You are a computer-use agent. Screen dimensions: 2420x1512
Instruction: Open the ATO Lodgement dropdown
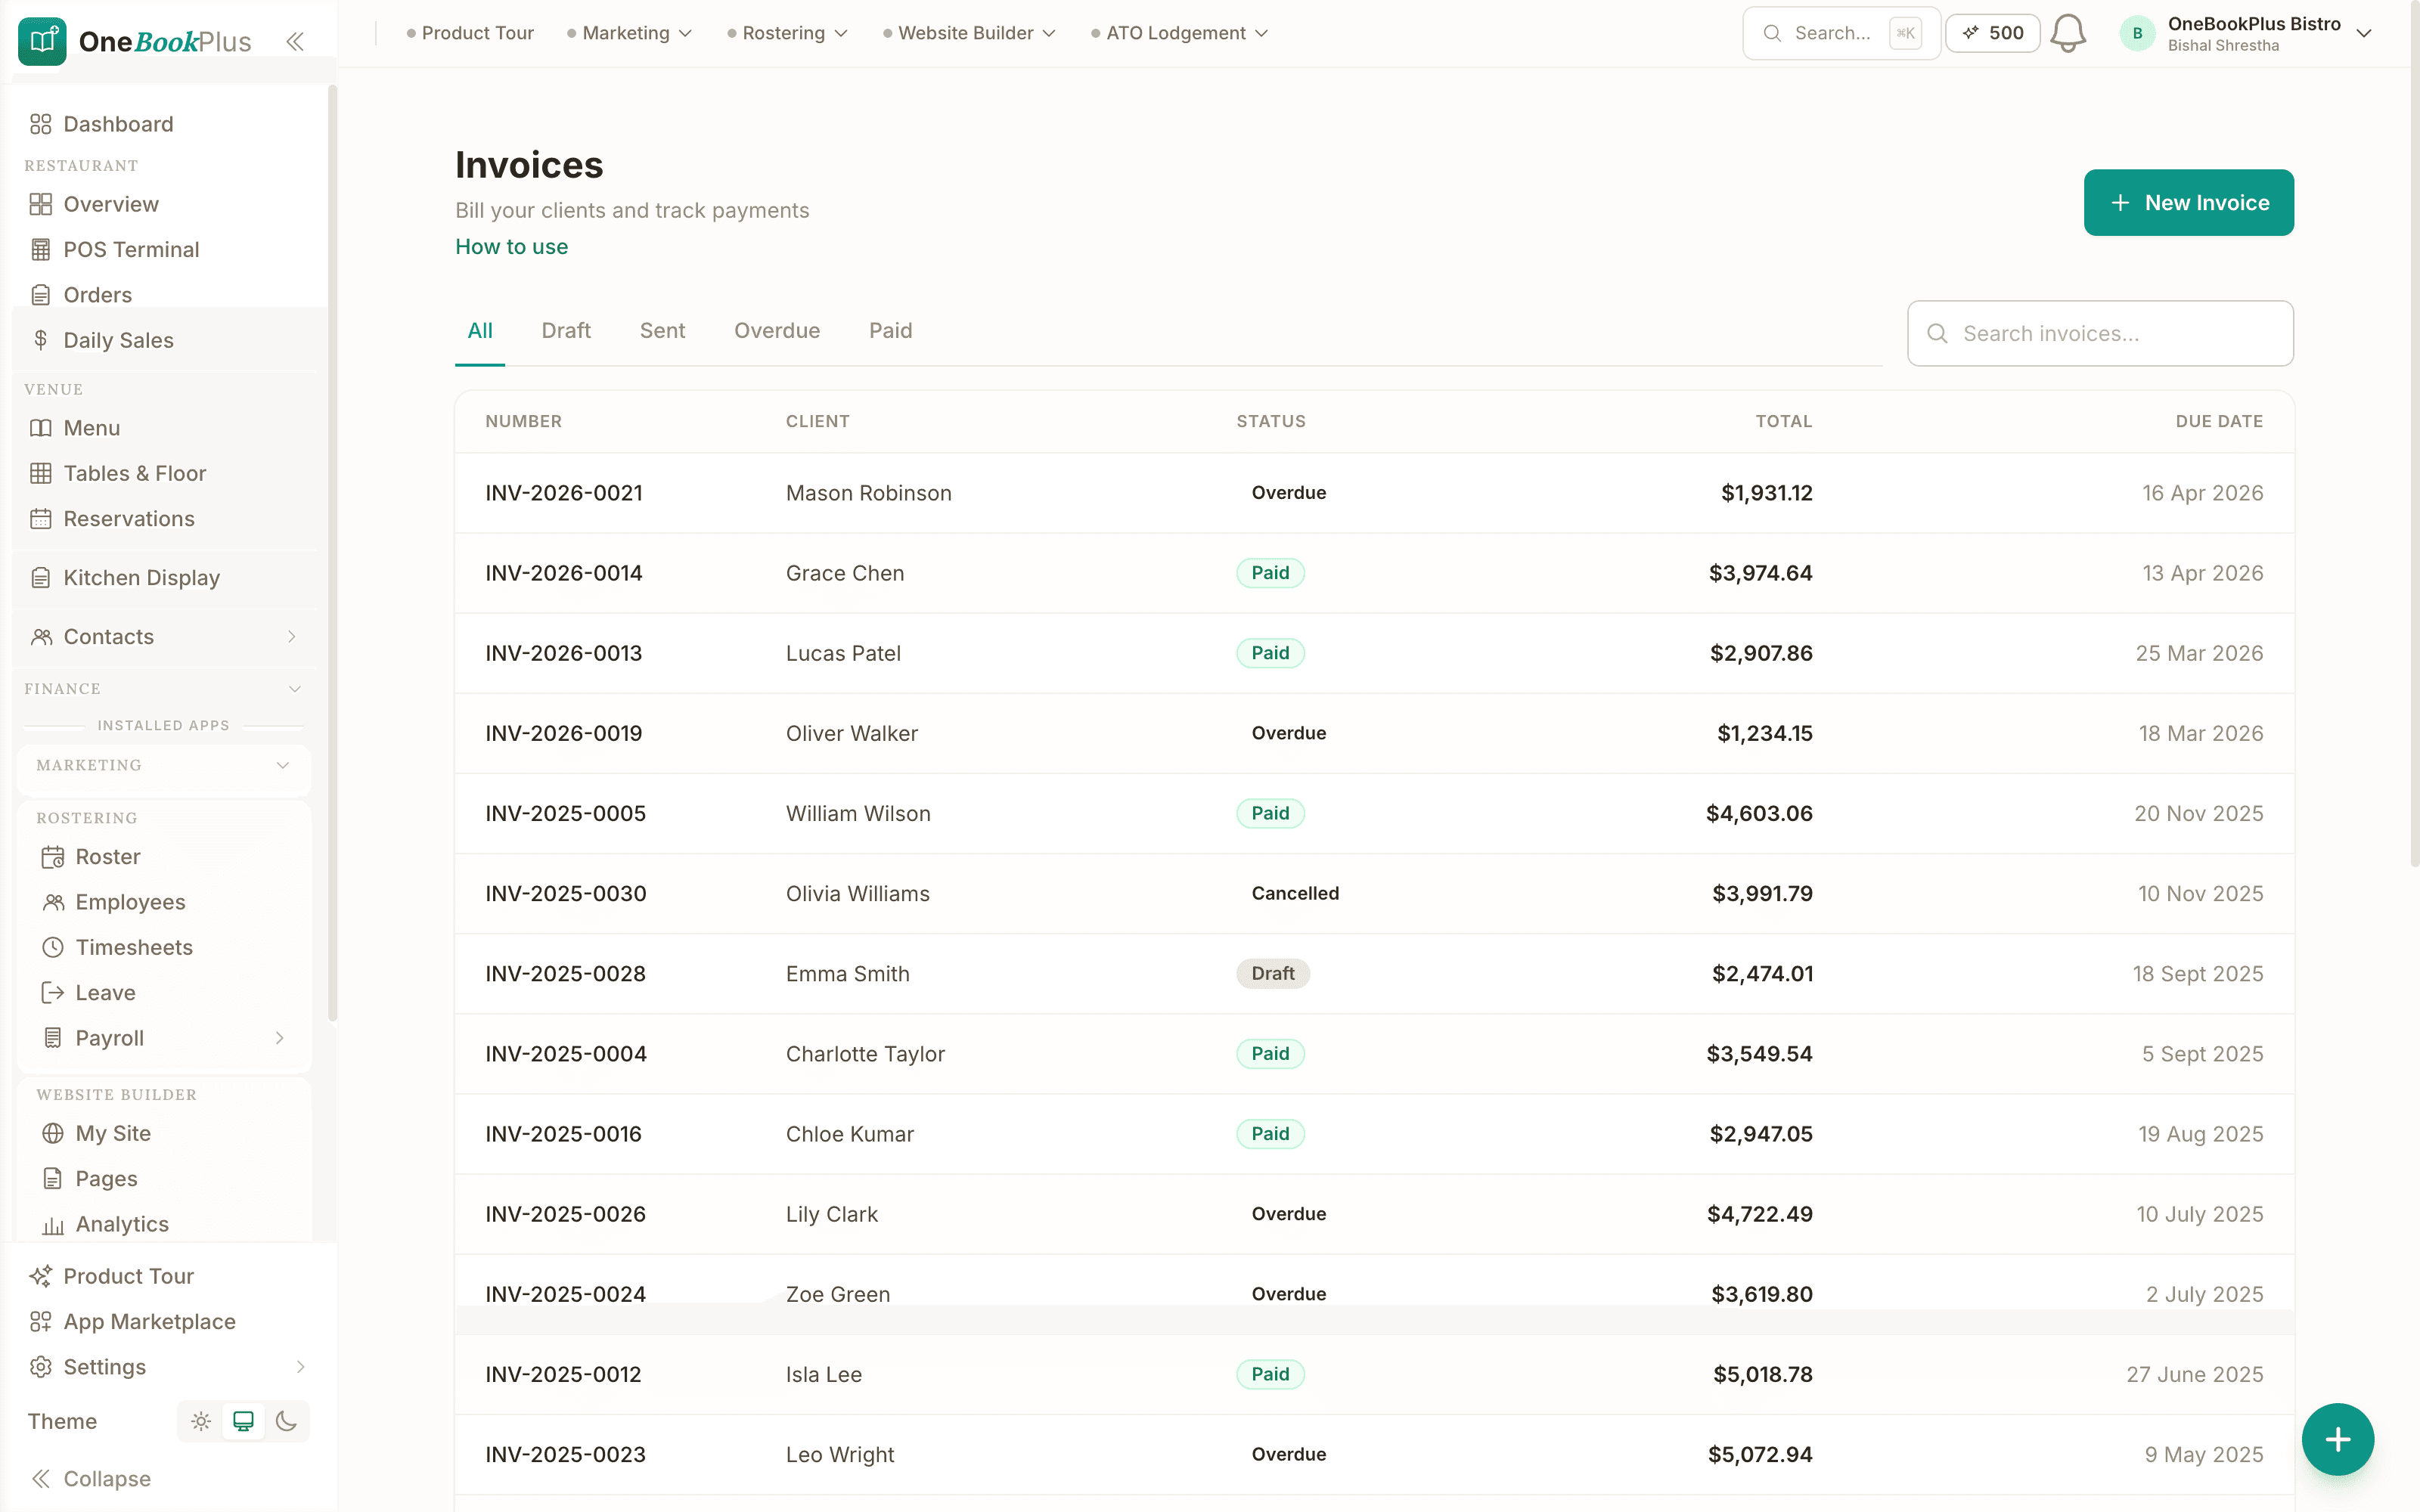[x=1180, y=33]
